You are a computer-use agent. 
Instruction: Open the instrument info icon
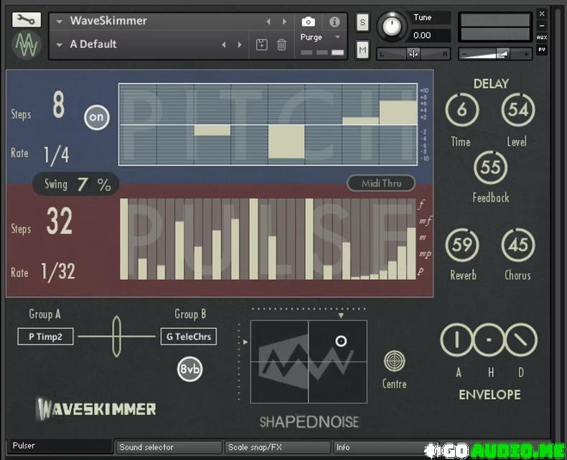[x=334, y=22]
